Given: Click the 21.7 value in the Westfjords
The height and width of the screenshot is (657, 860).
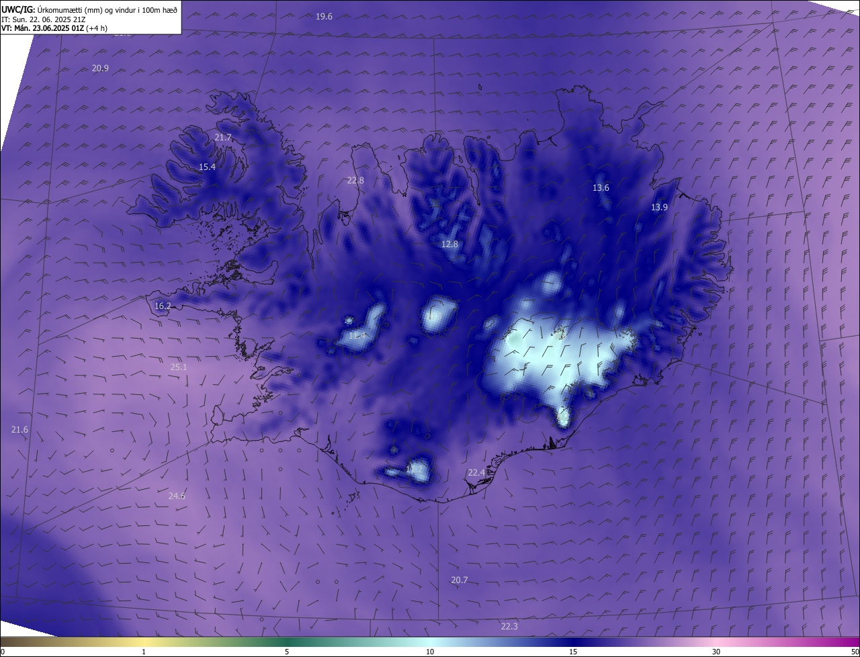Looking at the screenshot, I should 223,137.
